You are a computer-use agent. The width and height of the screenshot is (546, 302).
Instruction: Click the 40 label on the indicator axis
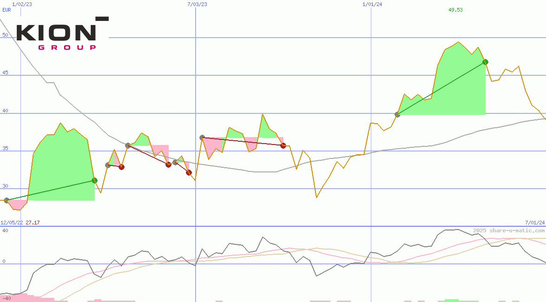pos(5,230)
